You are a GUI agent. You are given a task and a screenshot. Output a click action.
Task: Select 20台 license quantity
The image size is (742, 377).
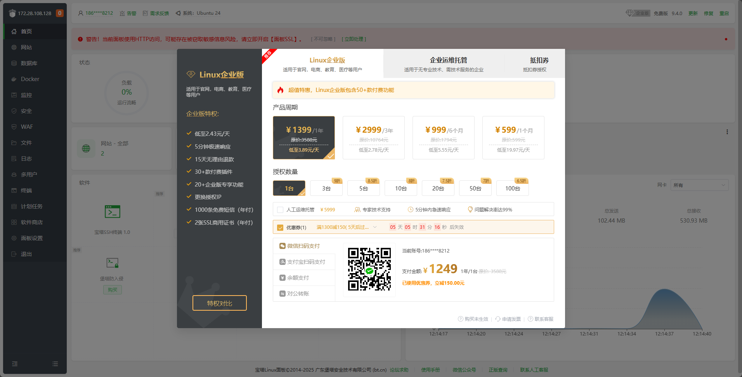(438, 188)
